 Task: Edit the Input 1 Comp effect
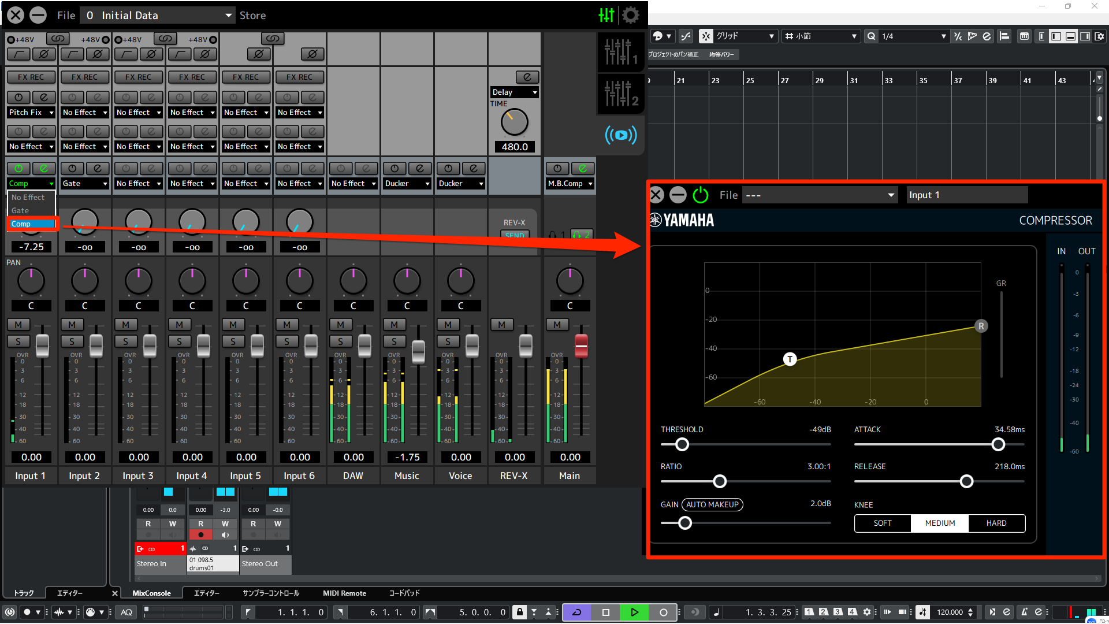click(x=44, y=168)
